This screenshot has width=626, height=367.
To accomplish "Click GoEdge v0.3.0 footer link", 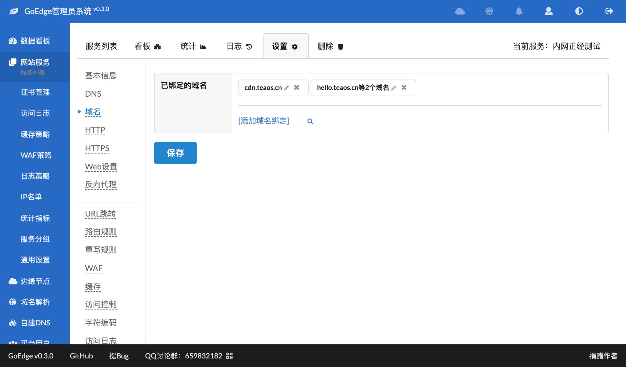I will (x=31, y=356).
